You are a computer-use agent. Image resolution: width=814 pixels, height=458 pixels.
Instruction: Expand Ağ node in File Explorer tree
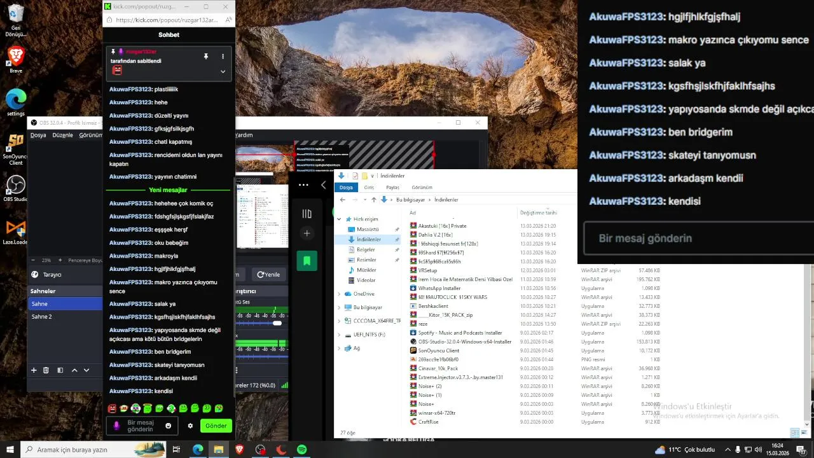(340, 348)
